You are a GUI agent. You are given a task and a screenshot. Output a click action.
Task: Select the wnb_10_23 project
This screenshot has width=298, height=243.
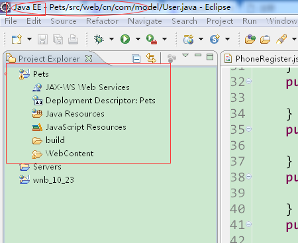[x=54, y=180]
